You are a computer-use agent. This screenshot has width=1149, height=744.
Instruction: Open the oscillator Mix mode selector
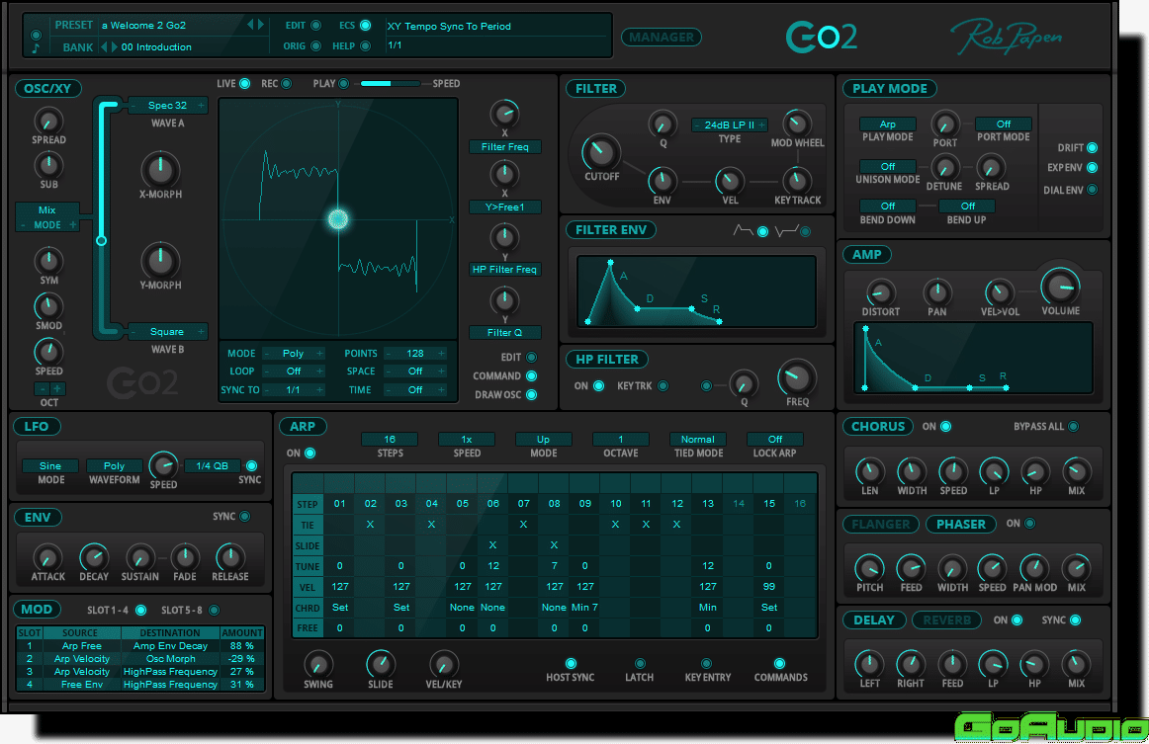click(x=47, y=217)
